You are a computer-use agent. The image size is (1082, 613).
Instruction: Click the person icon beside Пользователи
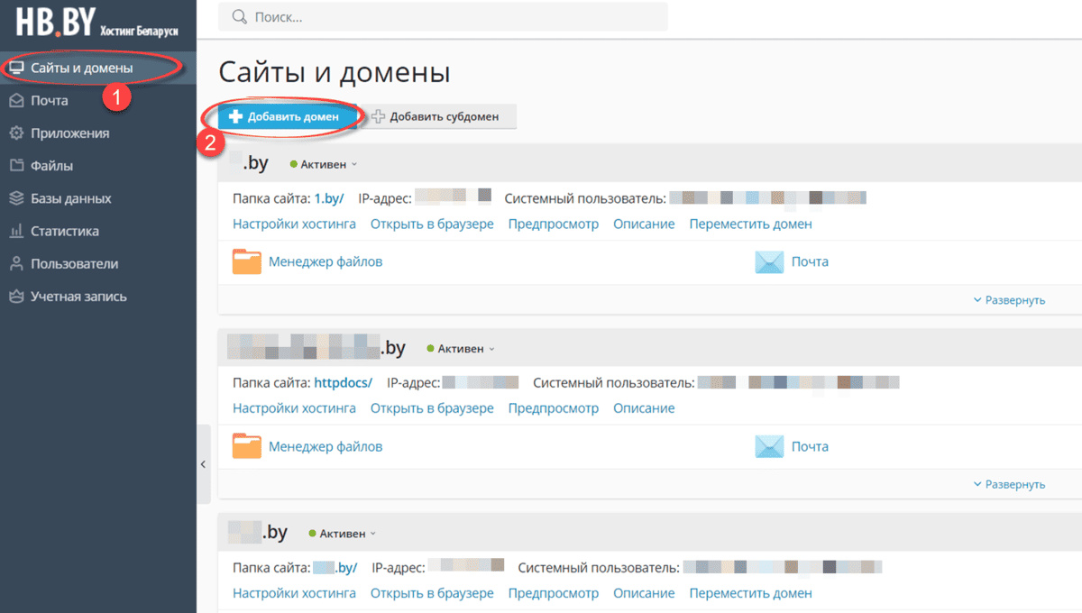coord(16,263)
